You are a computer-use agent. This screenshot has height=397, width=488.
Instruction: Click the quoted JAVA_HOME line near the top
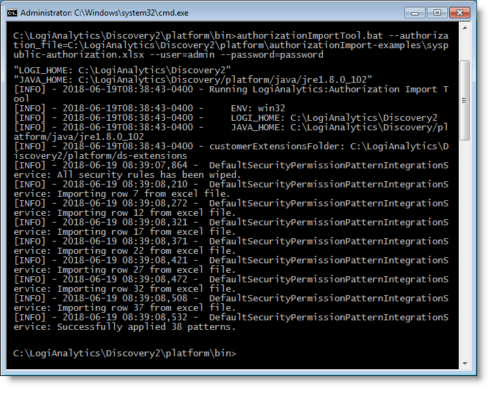click(192, 80)
